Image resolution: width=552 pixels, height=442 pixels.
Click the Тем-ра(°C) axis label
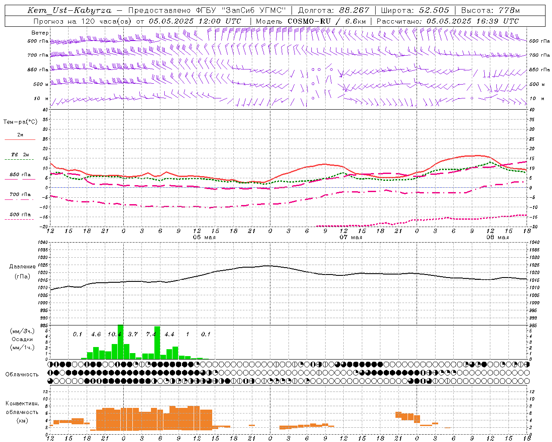pyautogui.click(x=20, y=122)
